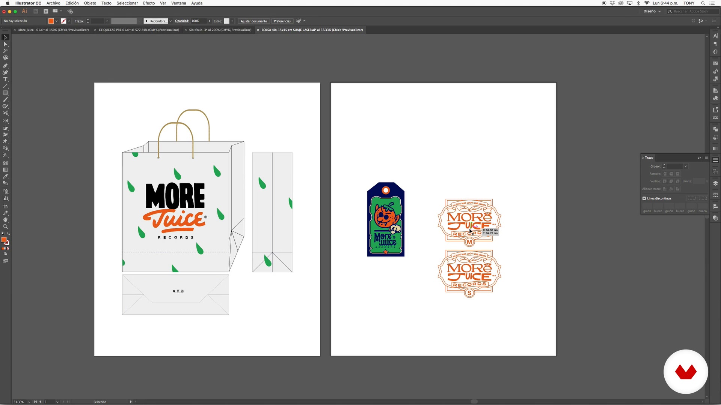Open the Trazo panel options menu
The image size is (721, 405).
(706, 158)
